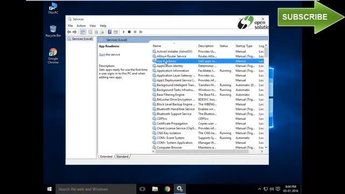Screen dimensions: 345x194
Task: Select CDPSvc service row
Action: click(x=208, y=119)
